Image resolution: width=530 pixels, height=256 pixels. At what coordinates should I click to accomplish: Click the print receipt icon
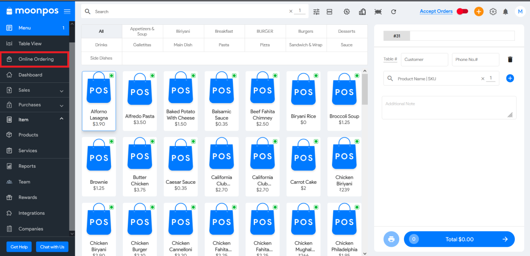coord(391,239)
